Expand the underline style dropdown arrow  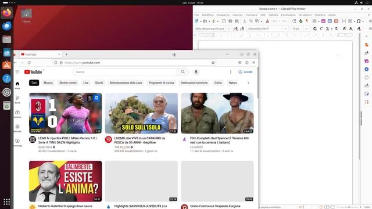[x=331, y=28]
